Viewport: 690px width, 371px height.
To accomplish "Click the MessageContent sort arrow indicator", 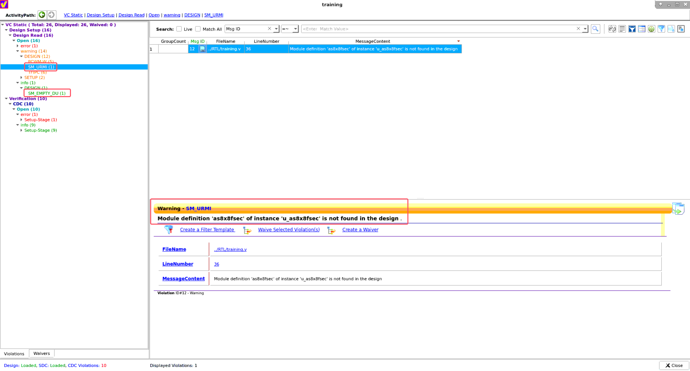I will [458, 41].
